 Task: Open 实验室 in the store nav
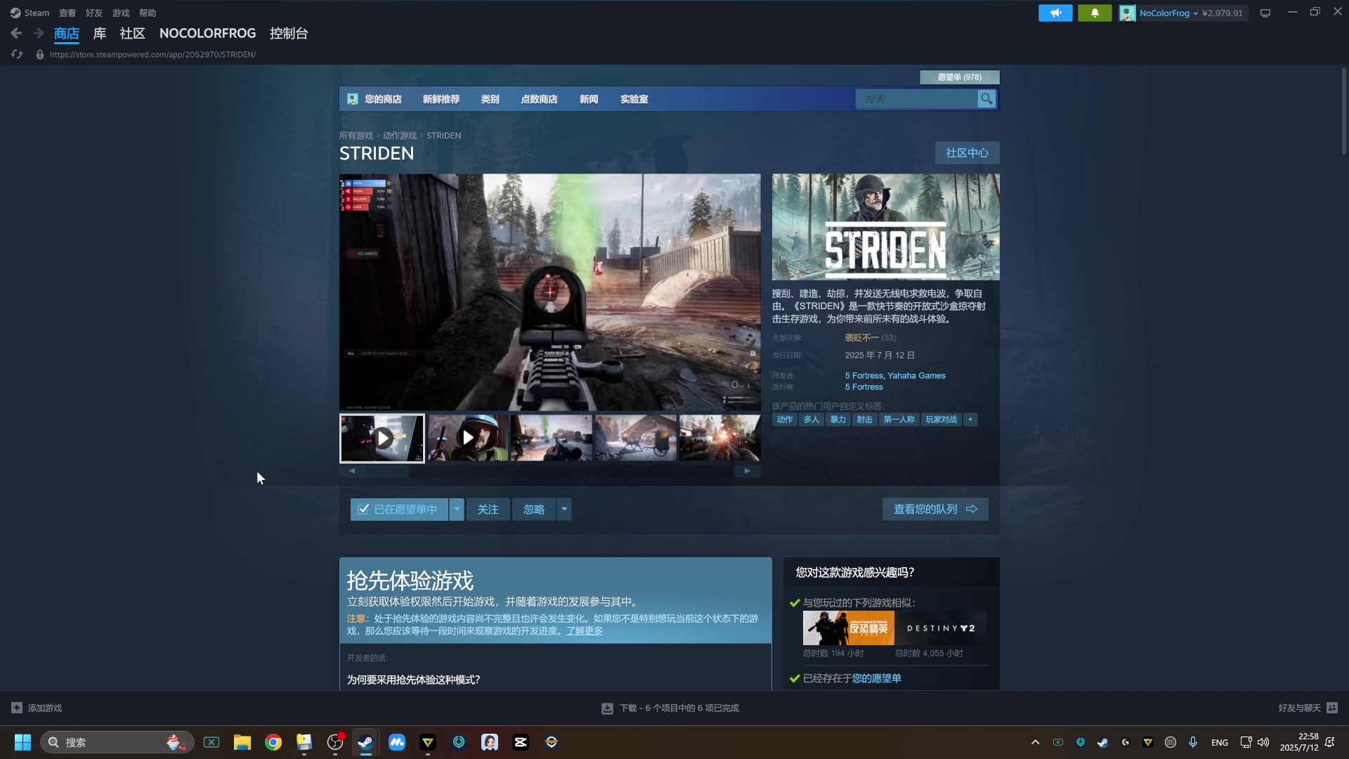[634, 99]
